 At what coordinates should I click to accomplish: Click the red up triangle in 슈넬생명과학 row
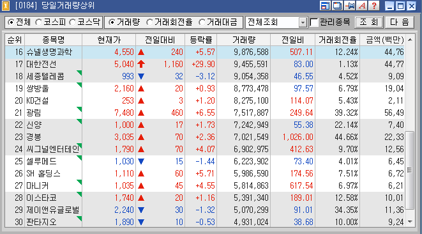141,52
